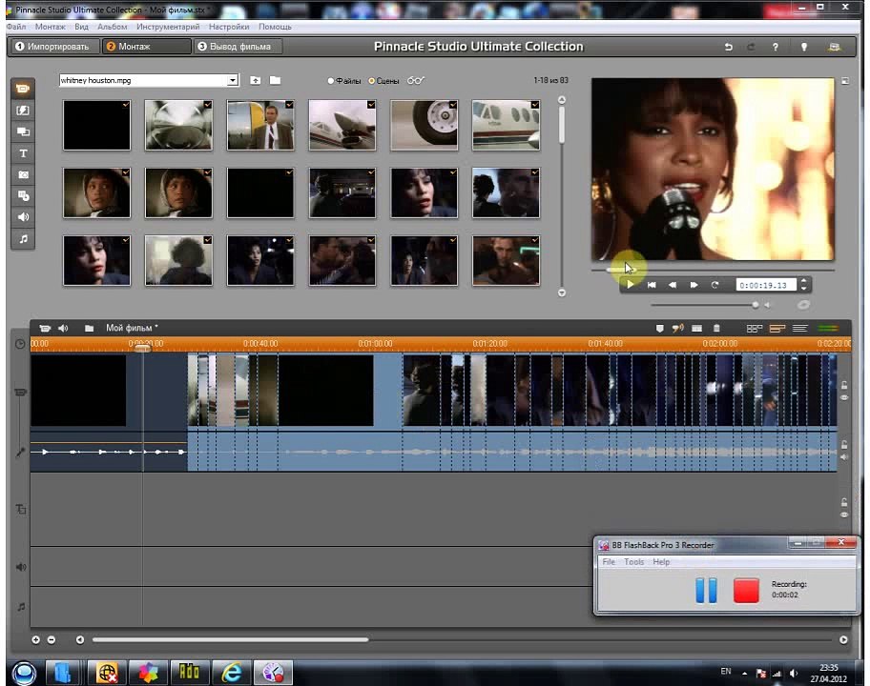The height and width of the screenshot is (686, 870).
Task: Open the Titles album (T icon)
Action: pos(23,153)
